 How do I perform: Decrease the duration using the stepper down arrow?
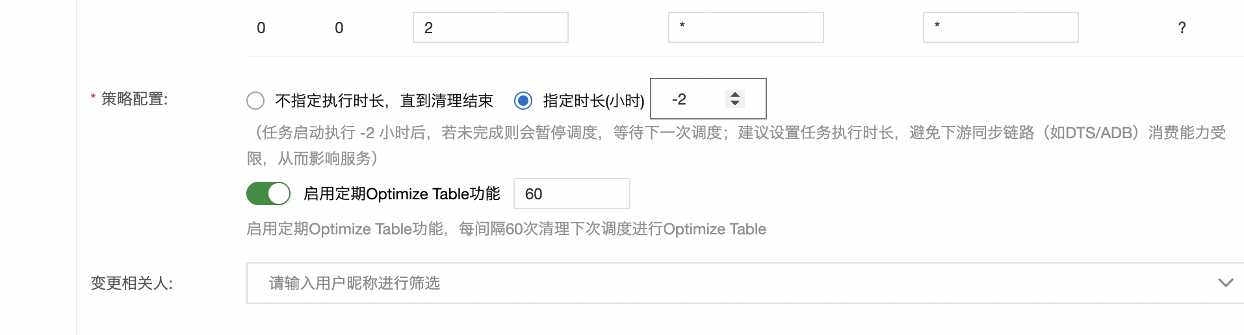pyautogui.click(x=735, y=103)
